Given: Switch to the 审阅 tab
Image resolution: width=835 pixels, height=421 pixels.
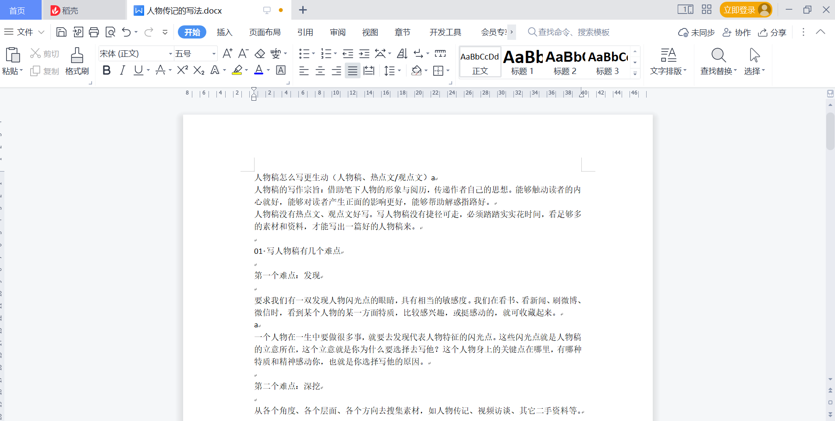Looking at the screenshot, I should [338, 32].
